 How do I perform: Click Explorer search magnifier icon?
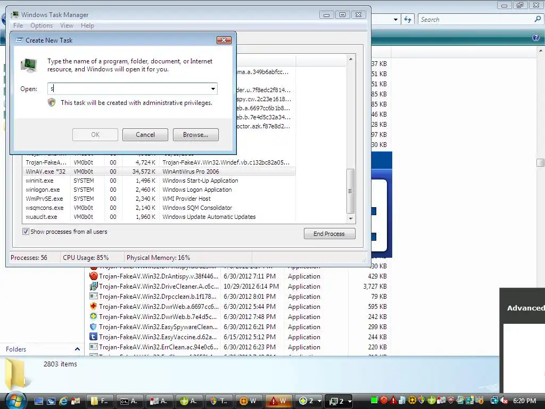(x=538, y=20)
